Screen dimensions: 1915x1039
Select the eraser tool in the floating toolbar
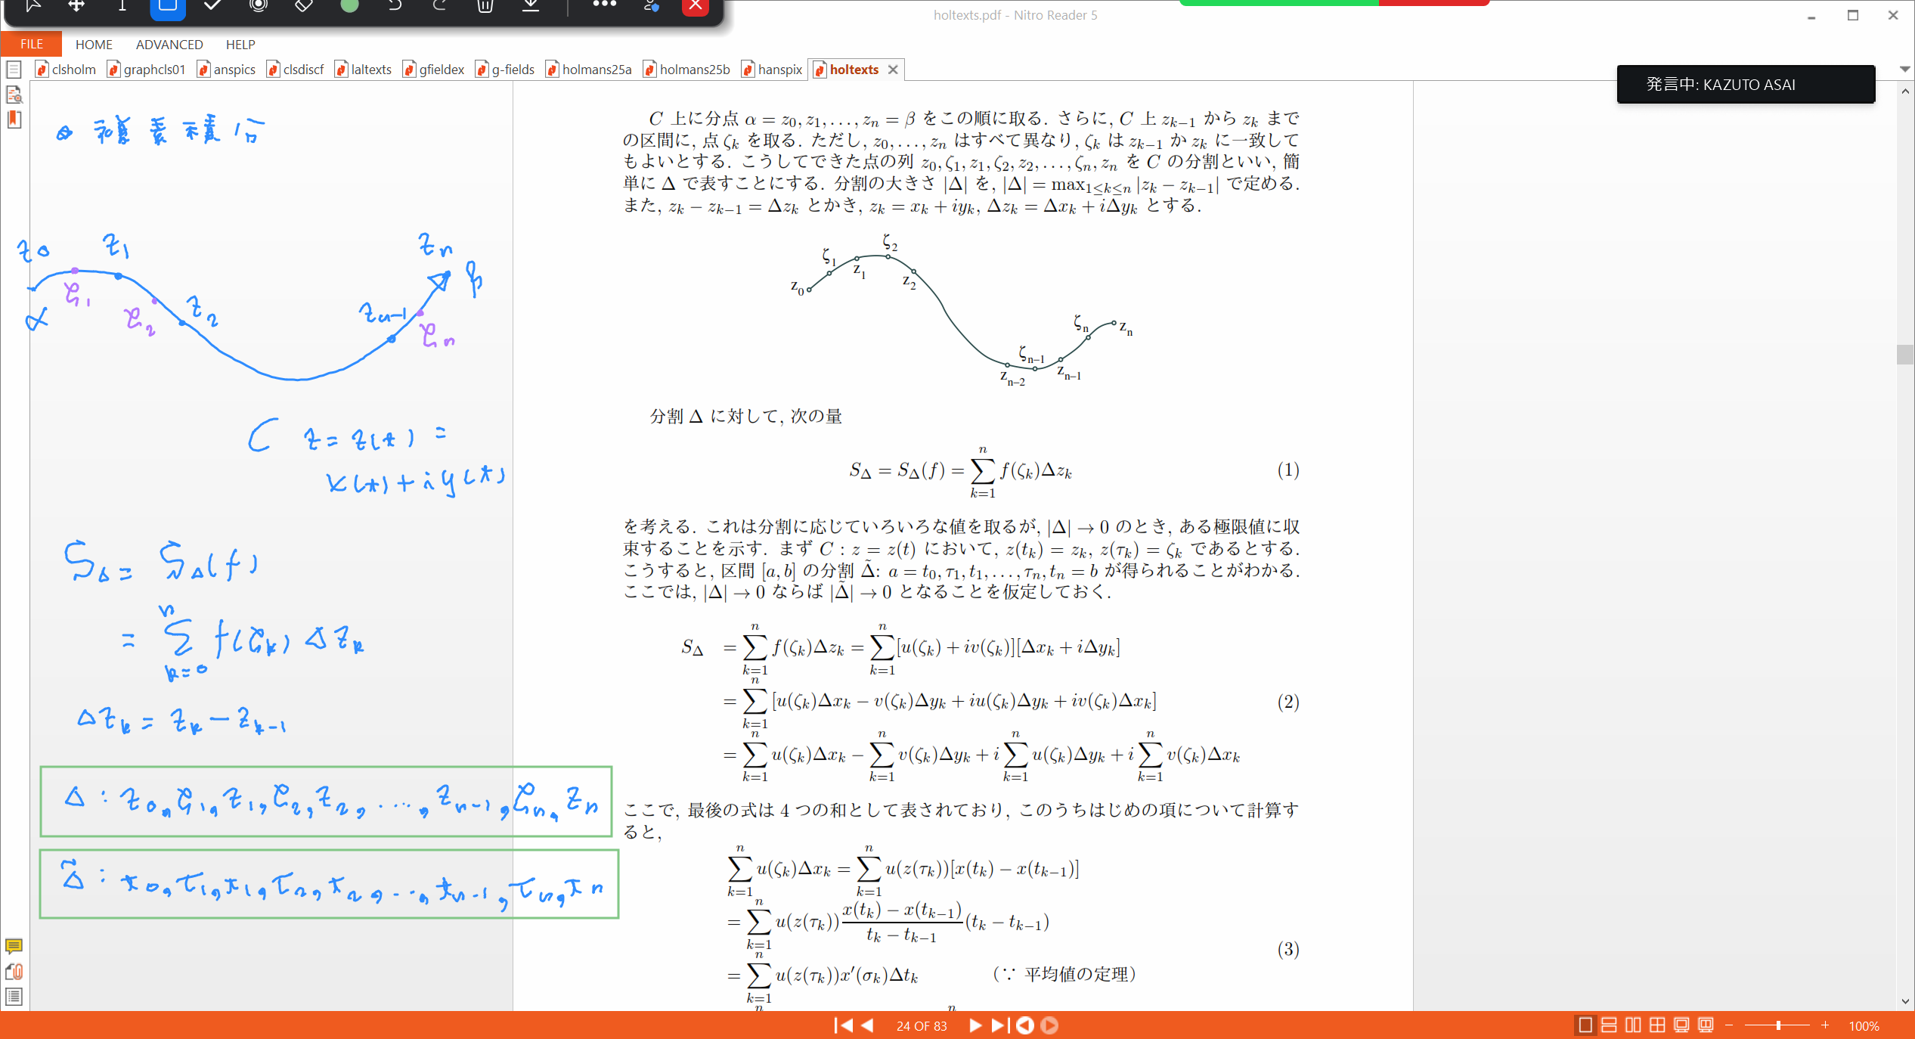(x=303, y=6)
